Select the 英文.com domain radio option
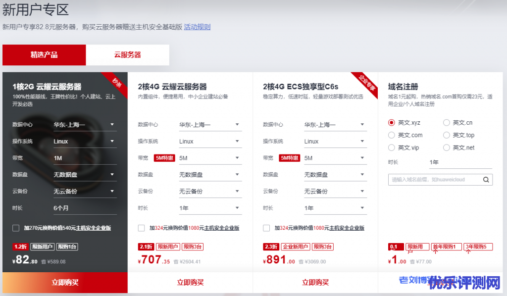 point(392,135)
